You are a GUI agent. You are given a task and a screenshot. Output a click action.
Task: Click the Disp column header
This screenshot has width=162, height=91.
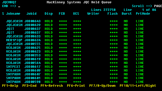49,14
